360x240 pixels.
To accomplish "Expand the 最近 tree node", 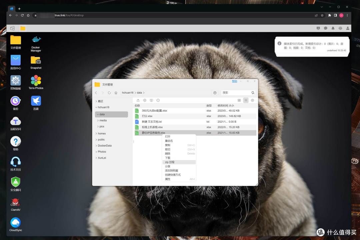I will pyautogui.click(x=96, y=101).
